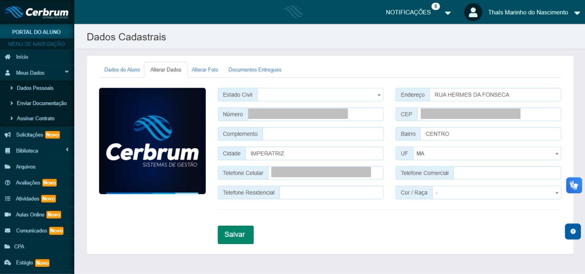This screenshot has height=274, width=585.
Task: Open the UF state dropdown
Action: coord(487,153)
